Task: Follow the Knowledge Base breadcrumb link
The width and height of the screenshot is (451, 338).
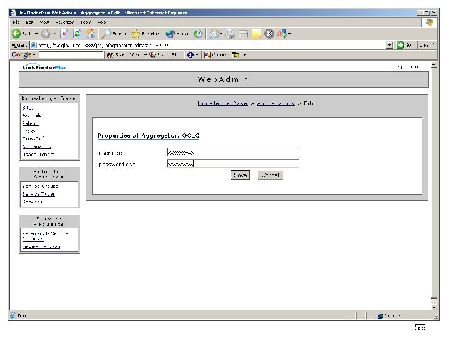Action: 222,103
